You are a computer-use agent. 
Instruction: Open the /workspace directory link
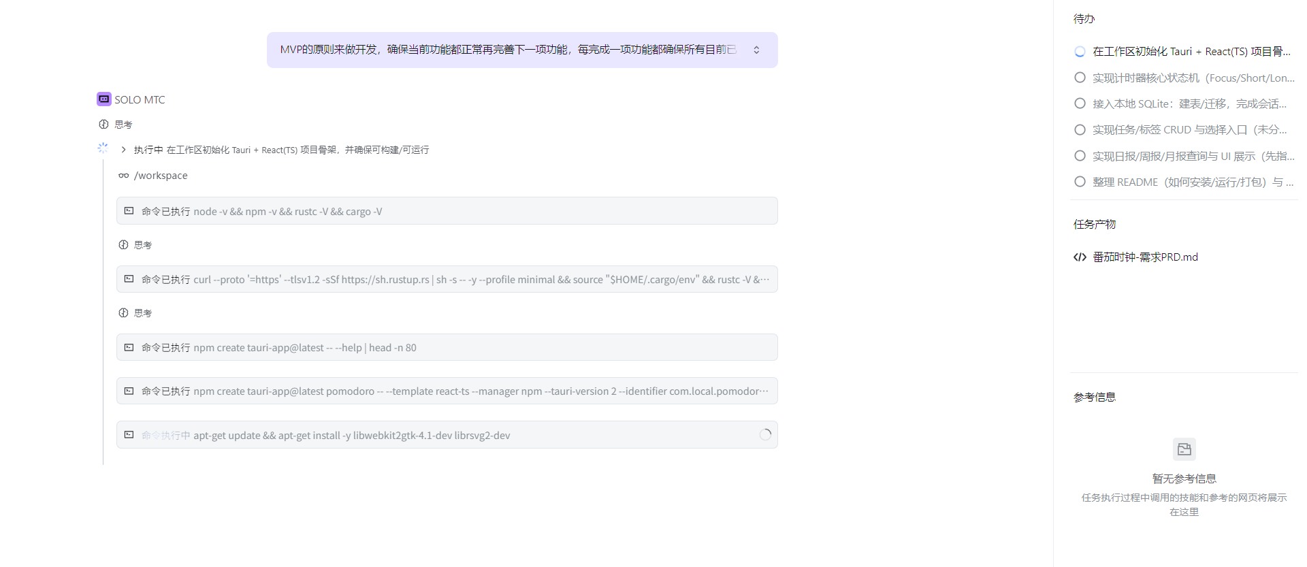[161, 176]
